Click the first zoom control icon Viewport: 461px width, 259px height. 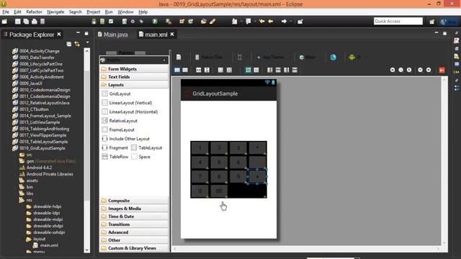[393, 70]
